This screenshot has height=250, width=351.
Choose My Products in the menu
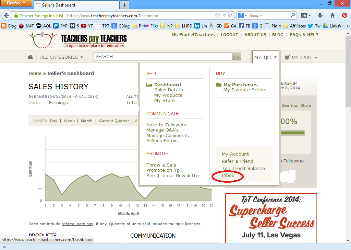coord(168,95)
